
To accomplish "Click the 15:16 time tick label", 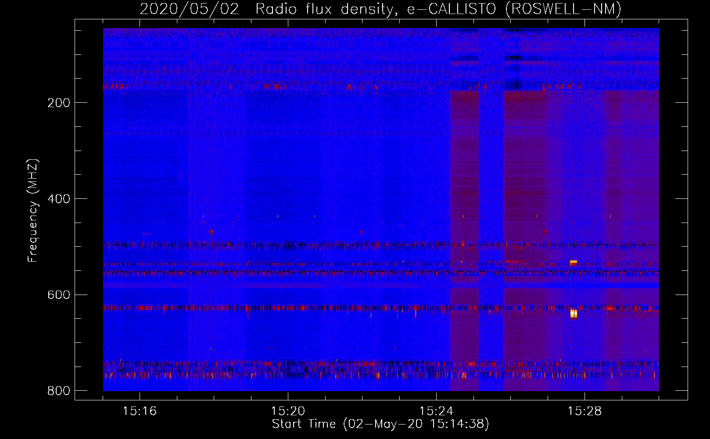I will tap(140, 411).
